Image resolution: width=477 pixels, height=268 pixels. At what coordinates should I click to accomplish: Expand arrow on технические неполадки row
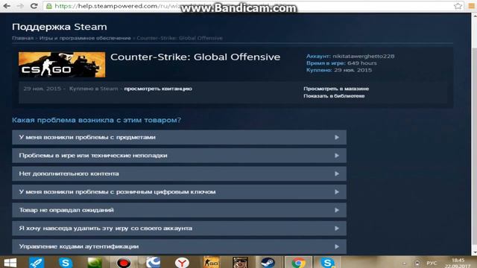337,156
